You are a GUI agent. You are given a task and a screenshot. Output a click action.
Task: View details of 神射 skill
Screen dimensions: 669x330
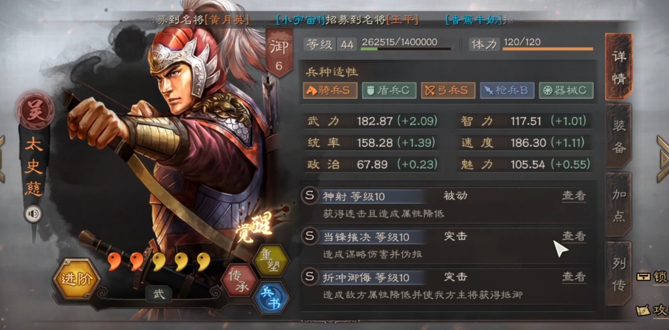point(574,196)
